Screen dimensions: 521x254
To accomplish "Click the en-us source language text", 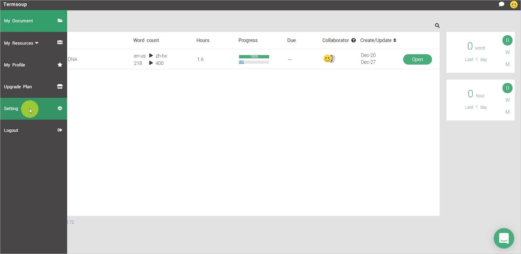I will [139, 56].
